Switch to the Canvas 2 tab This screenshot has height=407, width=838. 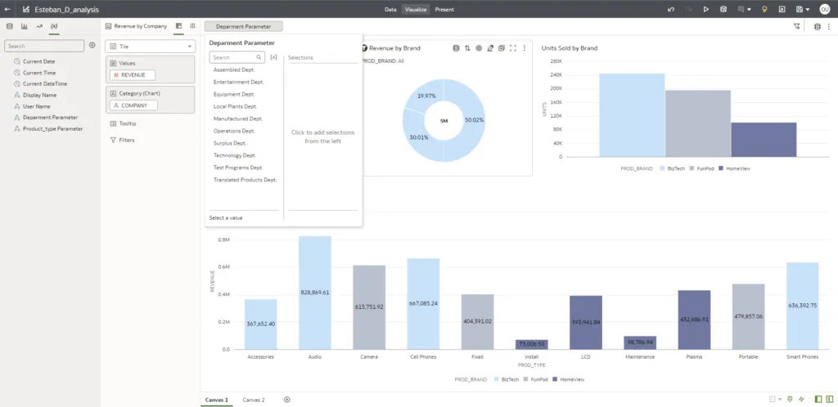(254, 400)
